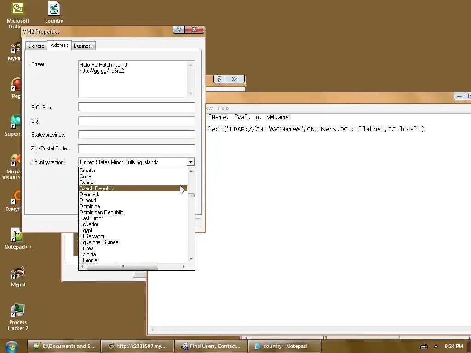471x353 pixels.
Task: Open the Notepad++ desktop shortcut
Action: [x=18, y=239]
